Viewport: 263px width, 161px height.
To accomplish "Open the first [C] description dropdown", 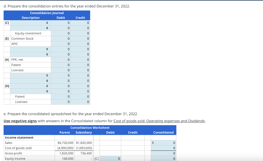I will click(47, 23).
